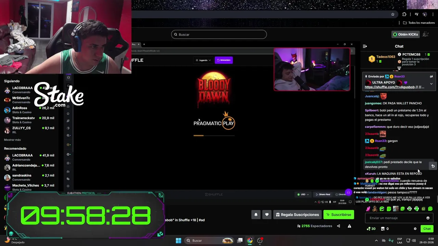Bookmark this page with the star icon
Screen dimensions: 438x246
pyautogui.click(x=393, y=14)
